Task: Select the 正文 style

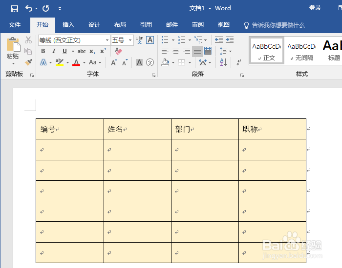Action: (x=267, y=51)
